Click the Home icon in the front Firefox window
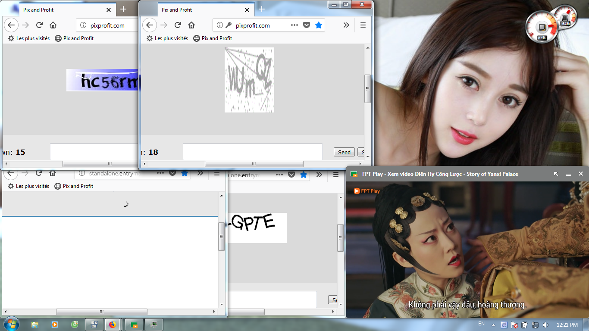The height and width of the screenshot is (331, 589). click(191, 25)
